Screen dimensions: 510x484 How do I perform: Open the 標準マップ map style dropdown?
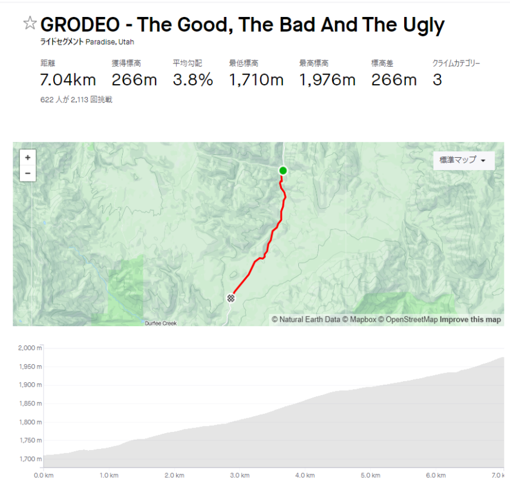point(463,160)
